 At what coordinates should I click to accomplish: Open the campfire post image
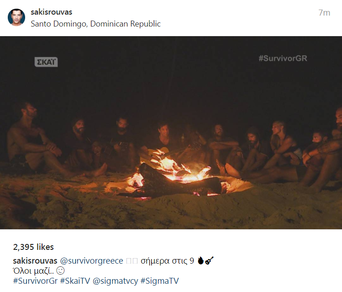[x=171, y=133]
